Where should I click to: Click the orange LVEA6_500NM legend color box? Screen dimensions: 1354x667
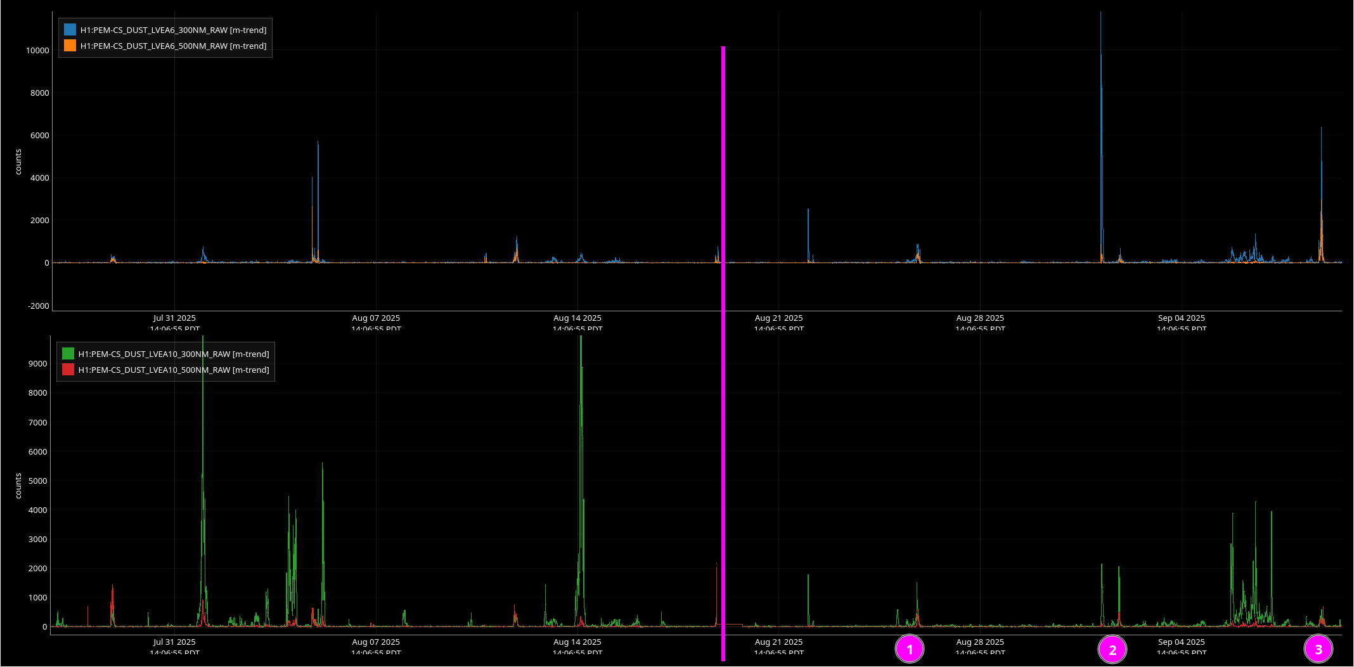(70, 46)
